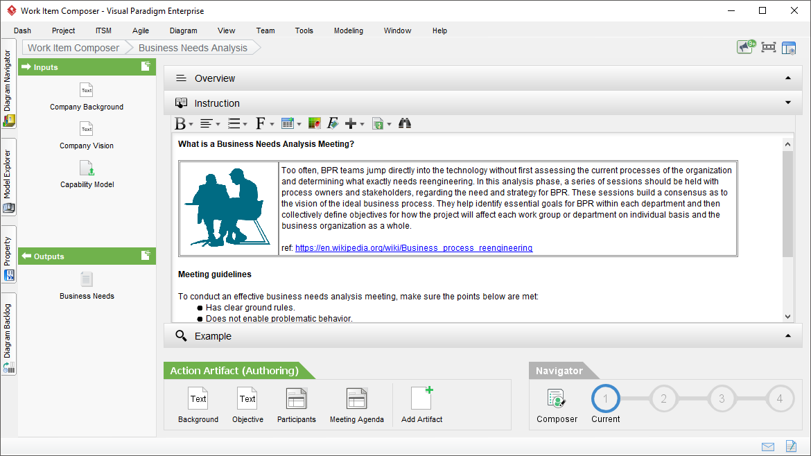Click the silhouette meeting image thumbnail
This screenshot has height=456, width=811.
[x=229, y=209]
